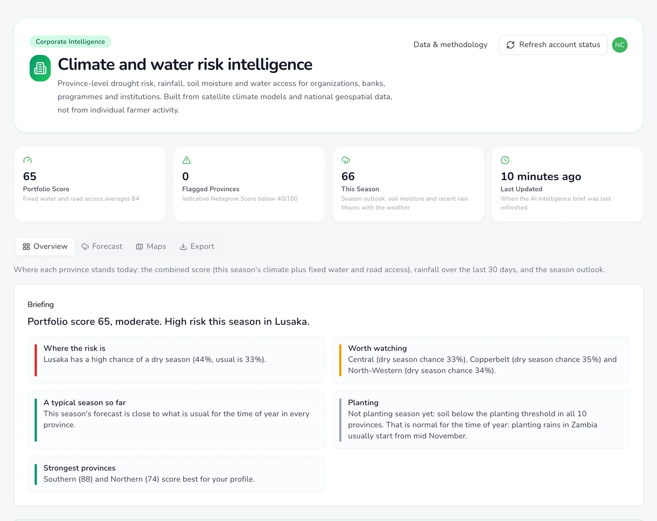Image resolution: width=657 pixels, height=521 pixels.
Task: Open the Where the risk is briefing card
Action: [x=176, y=360]
